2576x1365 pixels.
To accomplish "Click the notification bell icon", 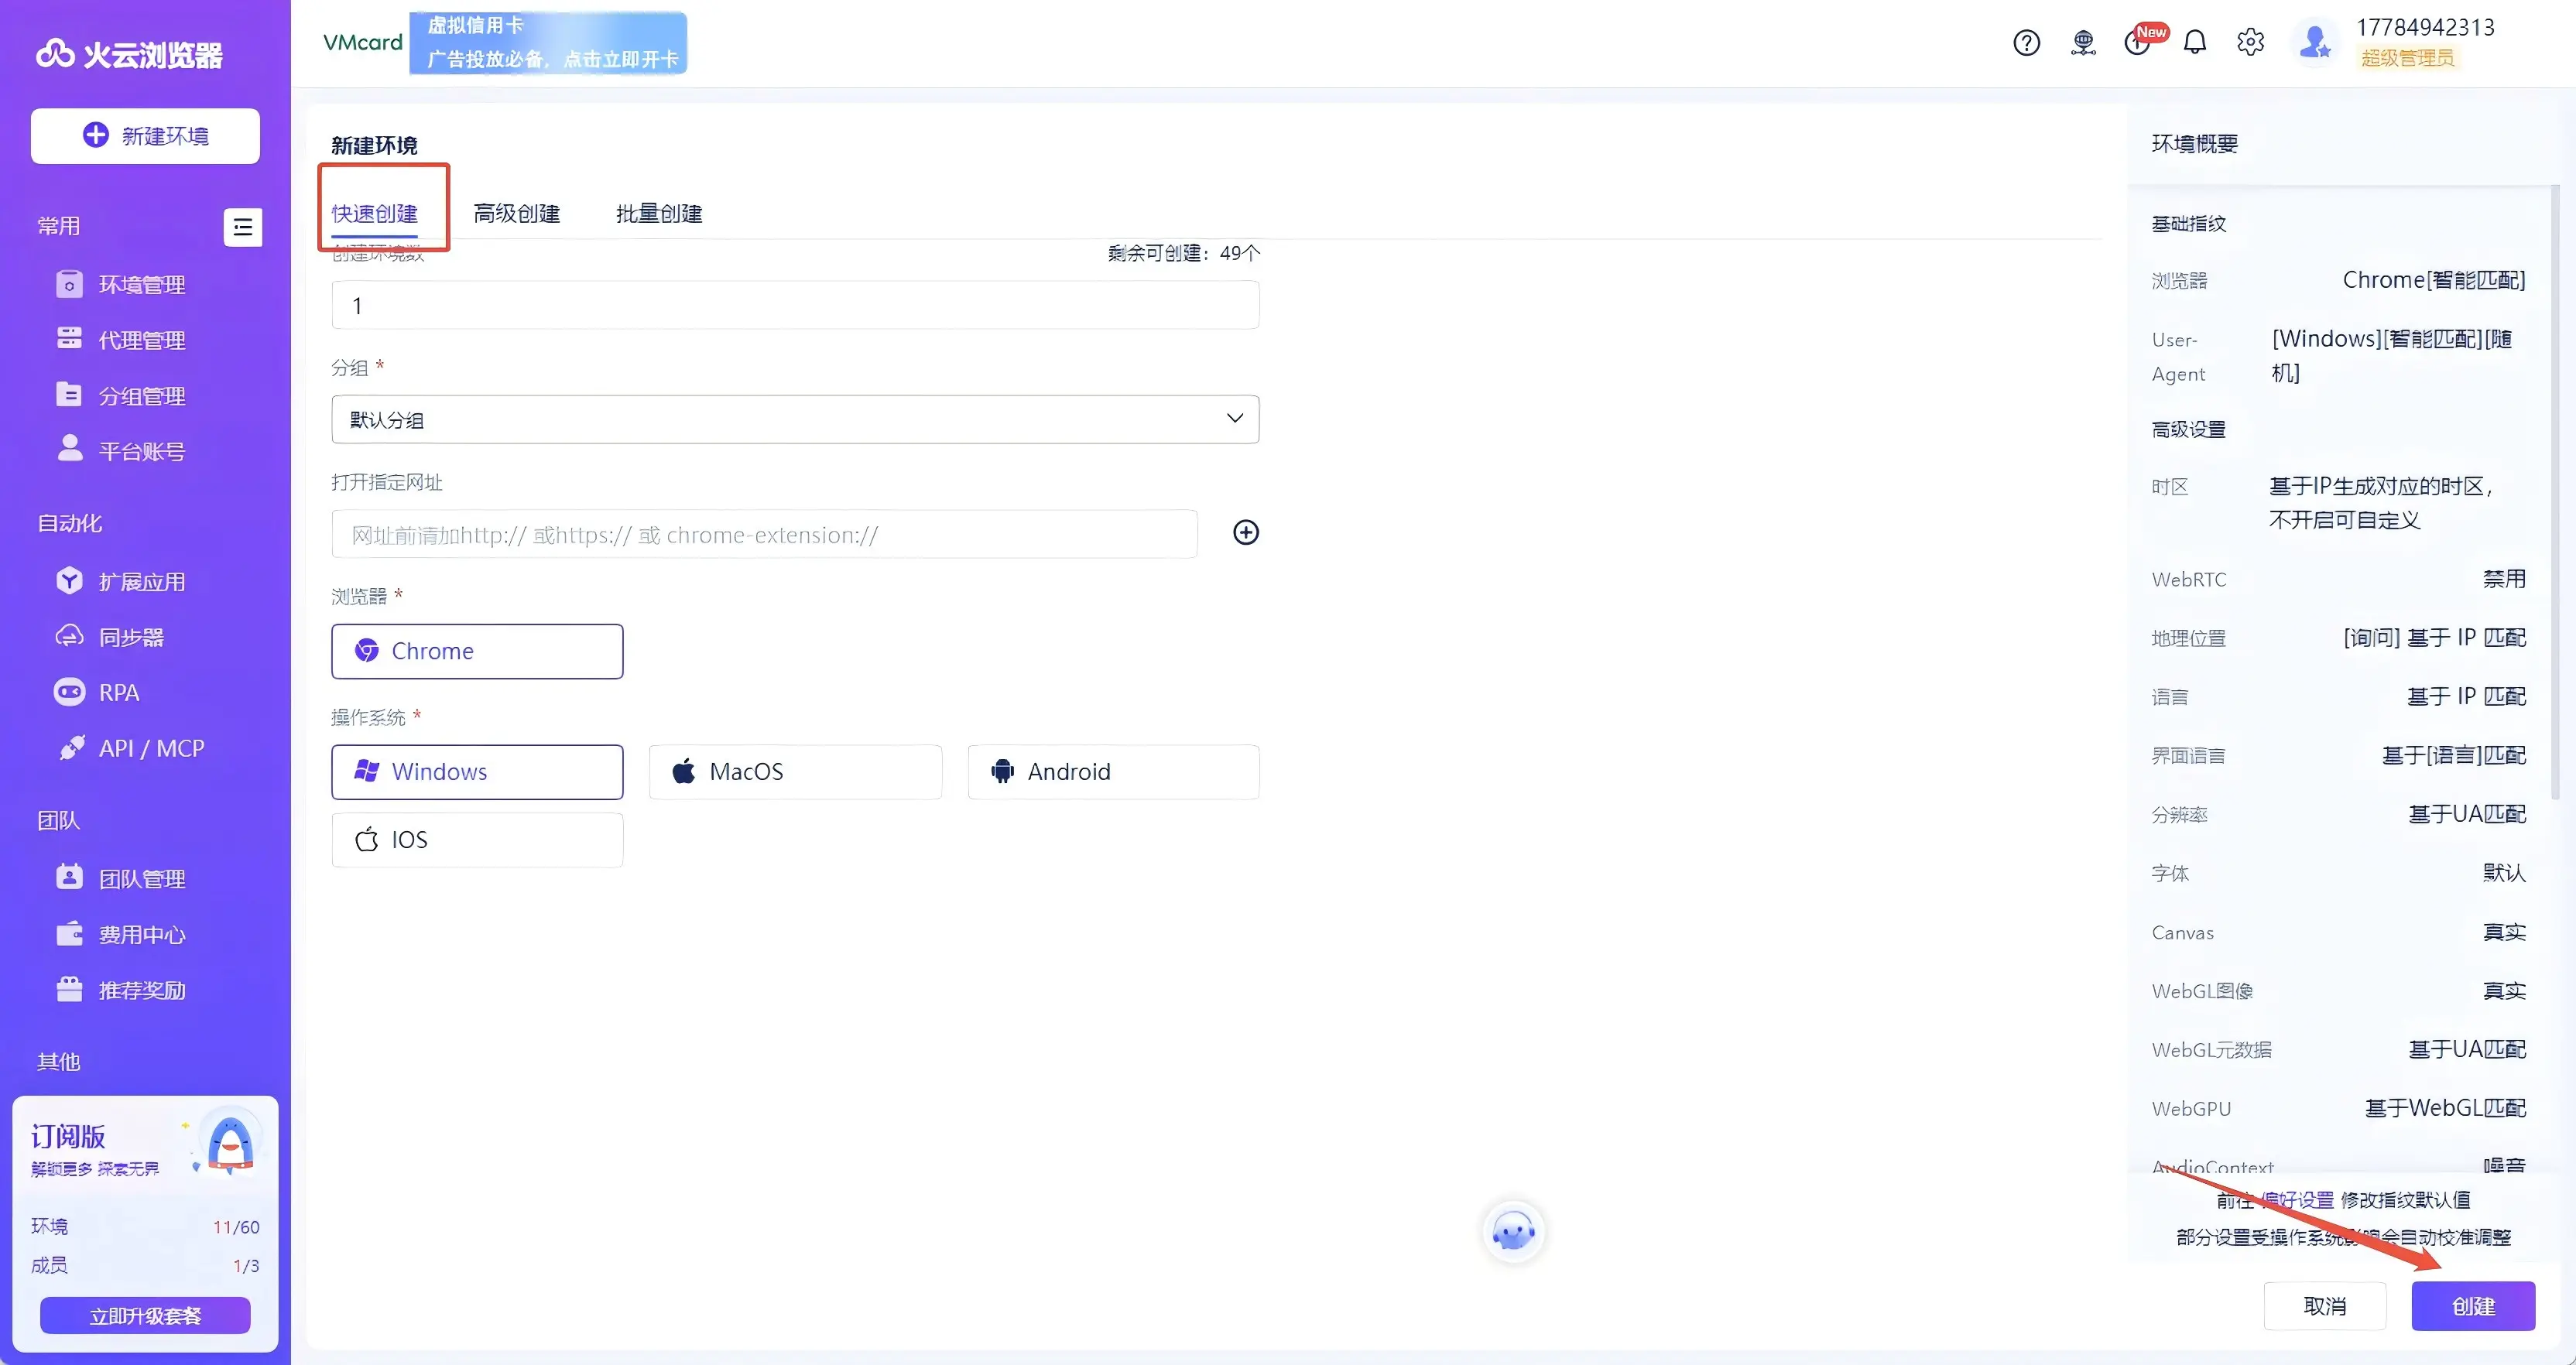I will click(2194, 43).
